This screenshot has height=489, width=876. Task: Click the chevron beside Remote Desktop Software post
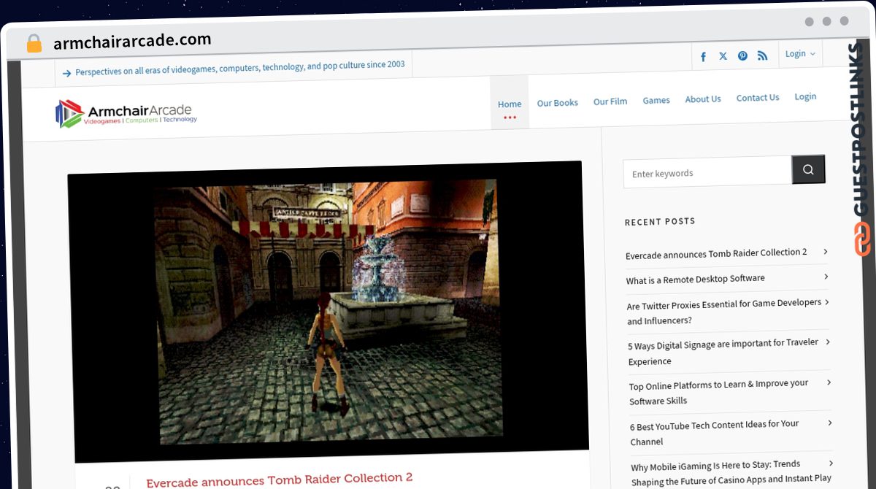pos(826,277)
